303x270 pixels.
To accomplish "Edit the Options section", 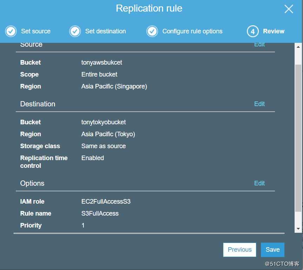I will click(259, 183).
